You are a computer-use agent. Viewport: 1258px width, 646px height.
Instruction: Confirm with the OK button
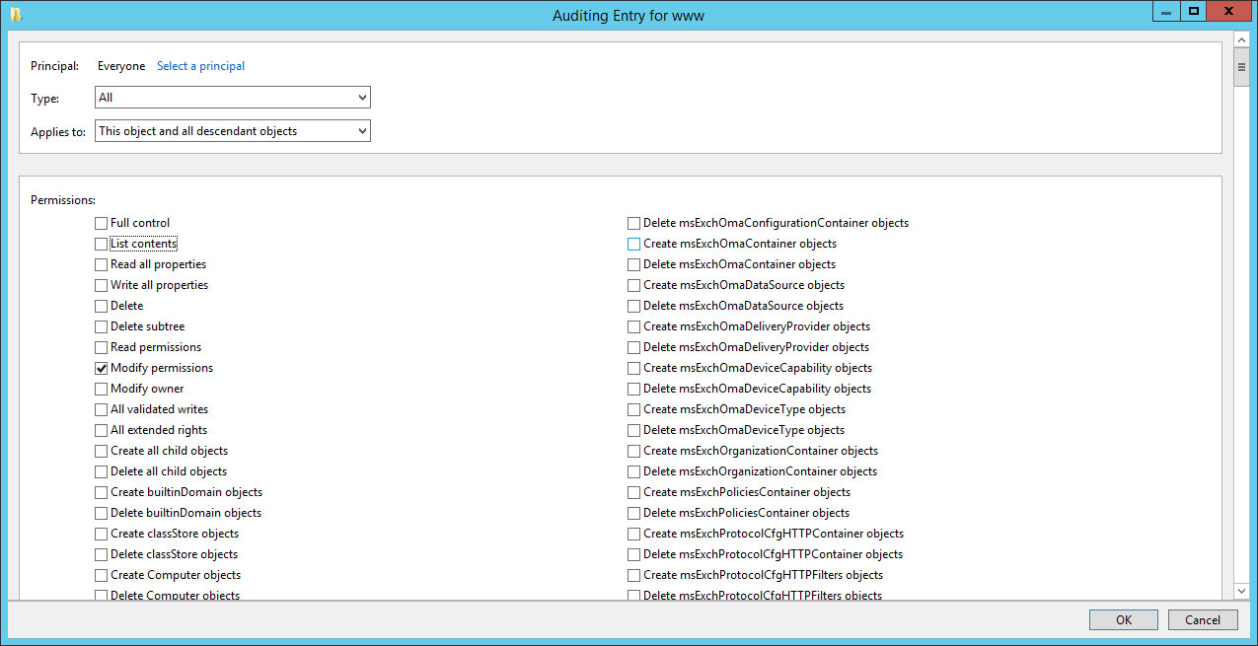coord(1124,620)
